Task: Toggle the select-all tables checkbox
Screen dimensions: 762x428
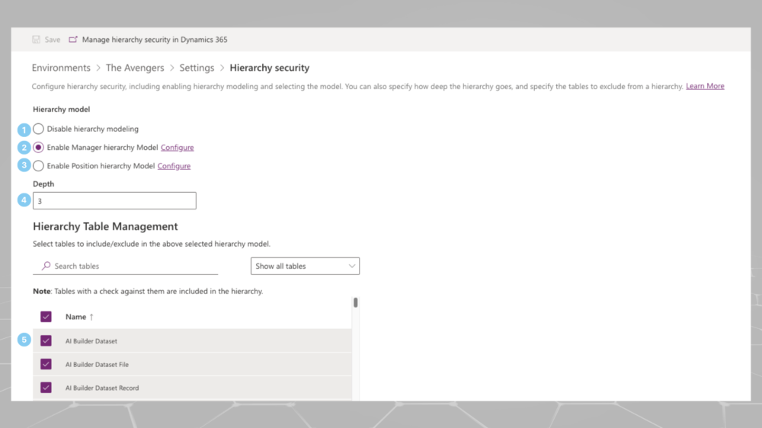Action: click(46, 317)
